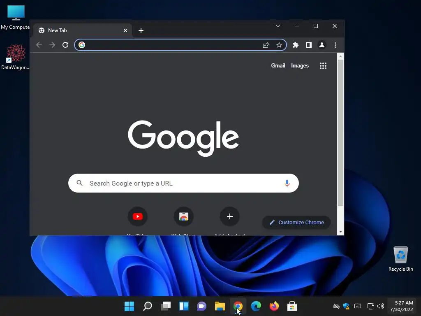Click the share icon in the address bar

pyautogui.click(x=266, y=45)
